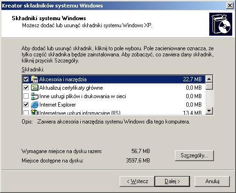Click the Opis description text
The image size is (236, 193).
(x=114, y=122)
